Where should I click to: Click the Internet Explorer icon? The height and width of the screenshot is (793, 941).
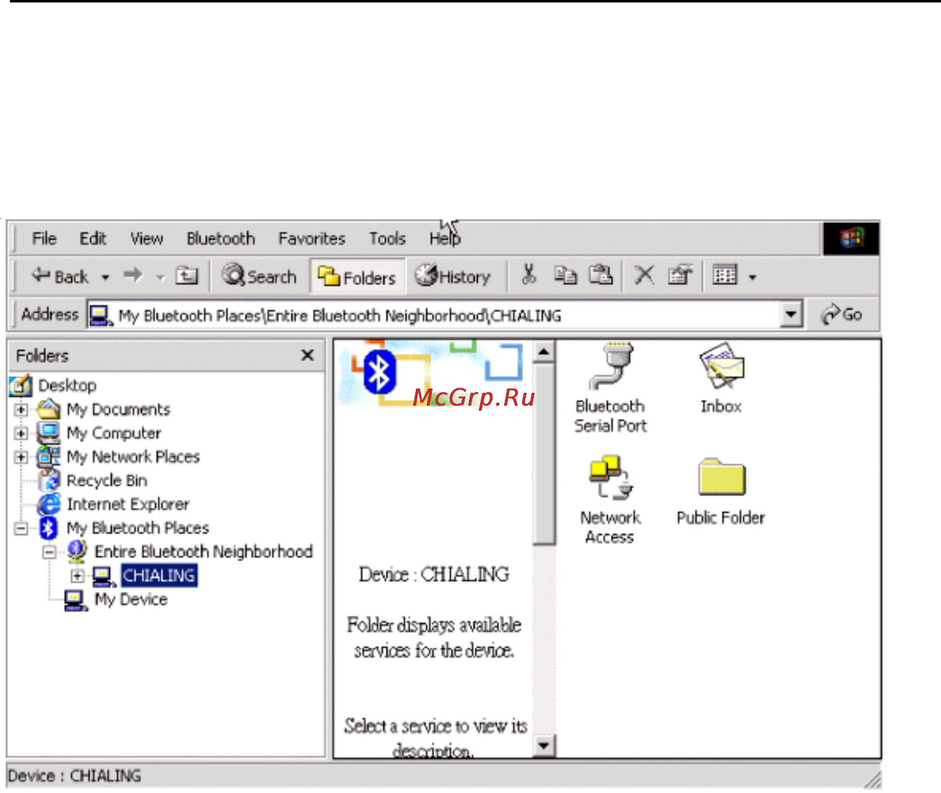49,504
